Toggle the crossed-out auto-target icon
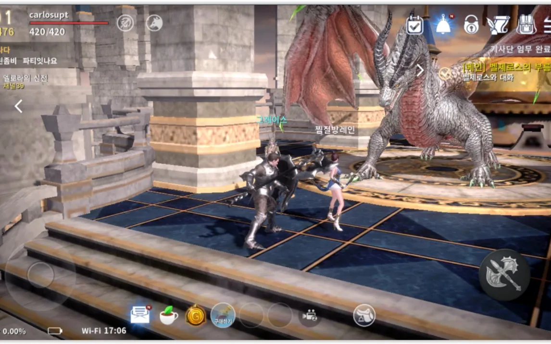Screen dimensions: 551x344 (125, 23)
